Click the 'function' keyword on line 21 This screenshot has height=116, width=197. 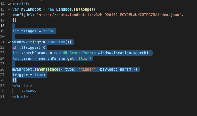[56, 42]
